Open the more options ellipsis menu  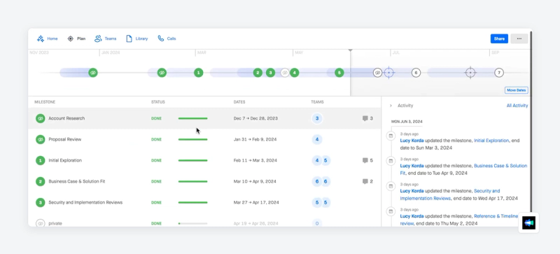pyautogui.click(x=519, y=38)
